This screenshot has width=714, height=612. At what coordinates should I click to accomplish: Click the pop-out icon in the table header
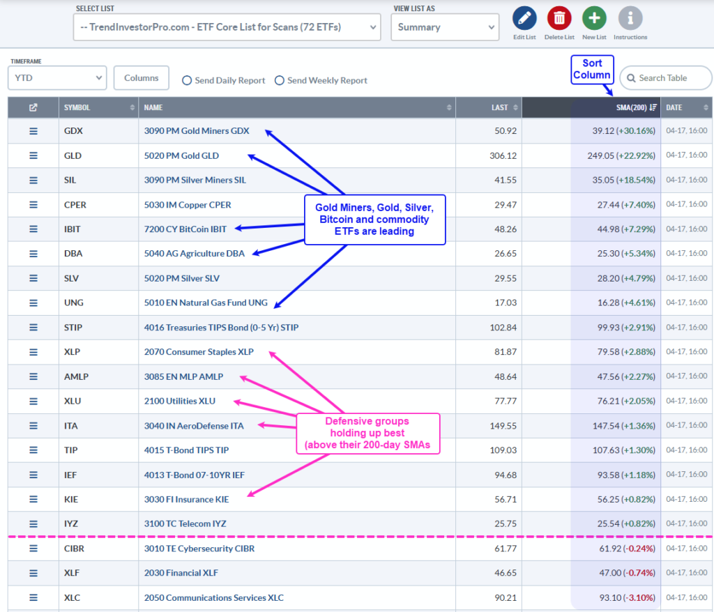[32, 107]
